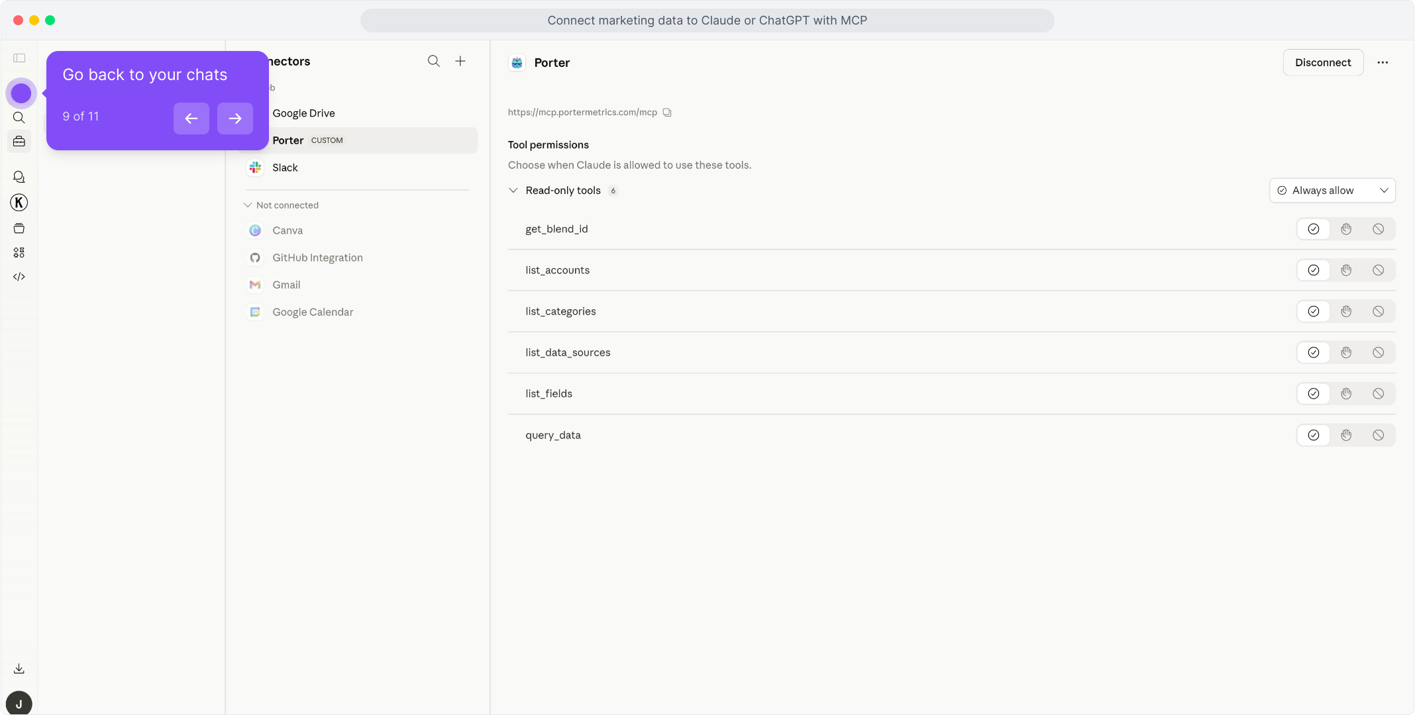The height and width of the screenshot is (715, 1415).
Task: Click the artifacts stack icon in sidebar
Action: 19,228
